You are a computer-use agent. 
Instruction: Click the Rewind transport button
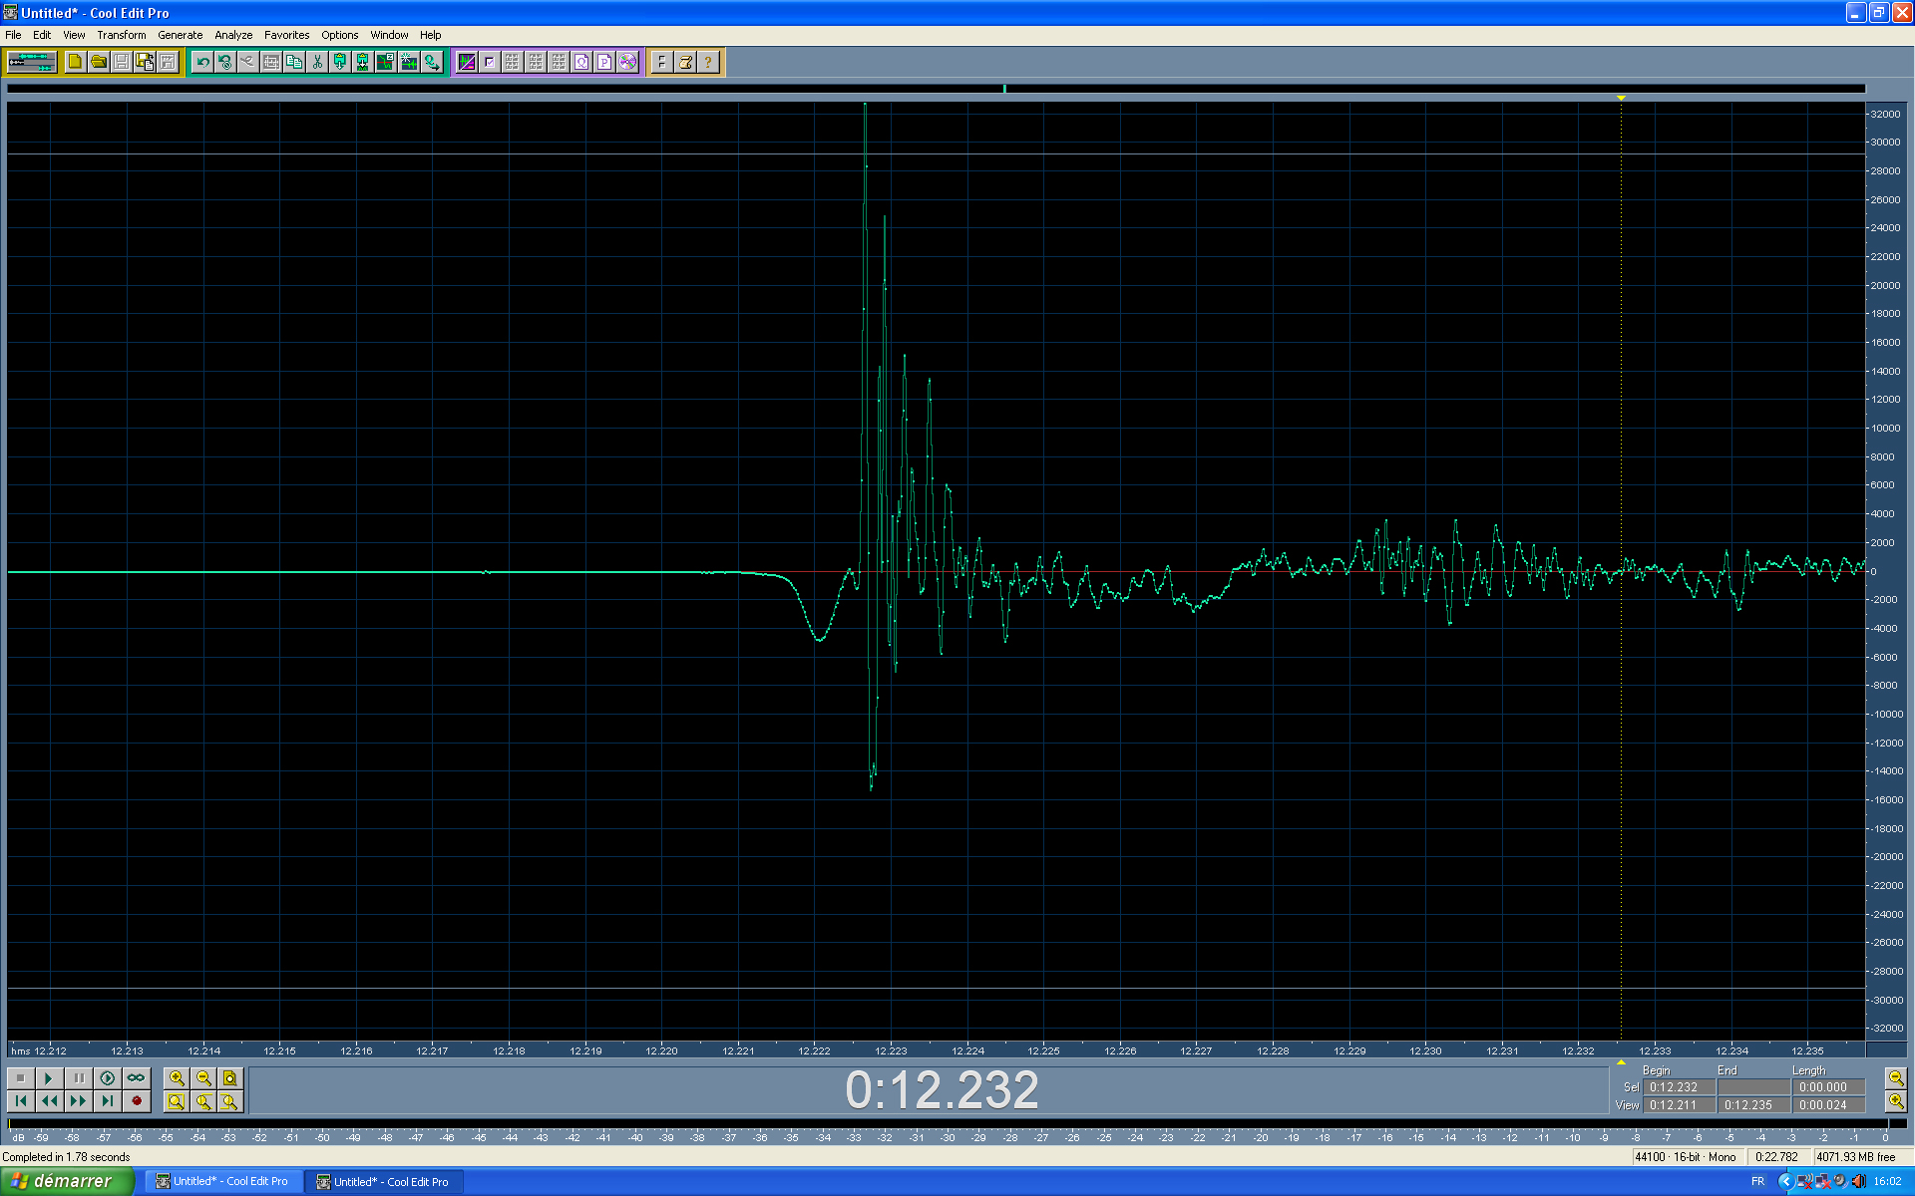[49, 1100]
